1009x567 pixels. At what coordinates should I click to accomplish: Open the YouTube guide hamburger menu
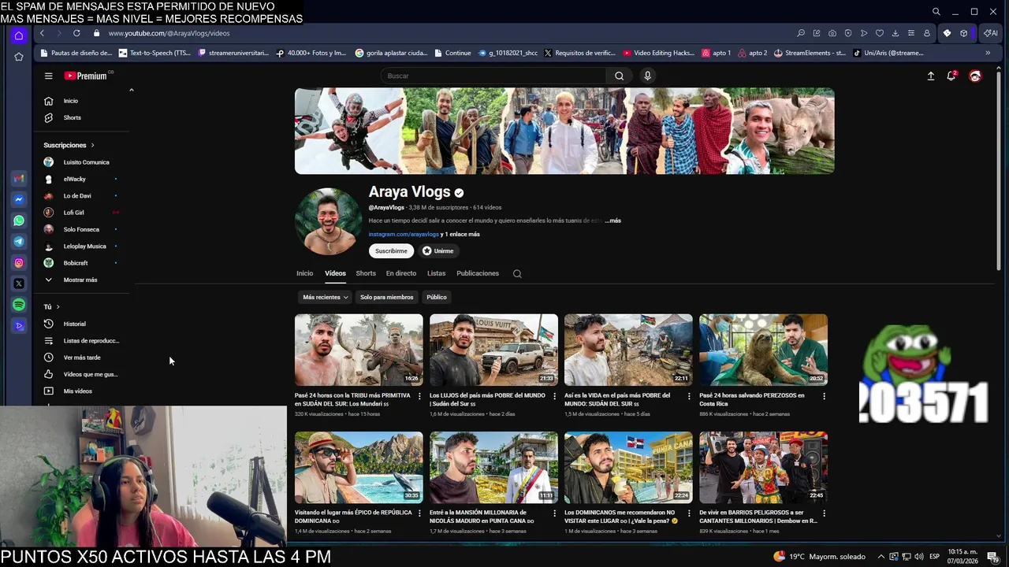coord(48,76)
